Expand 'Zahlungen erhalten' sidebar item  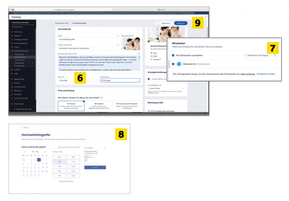tap(22, 39)
